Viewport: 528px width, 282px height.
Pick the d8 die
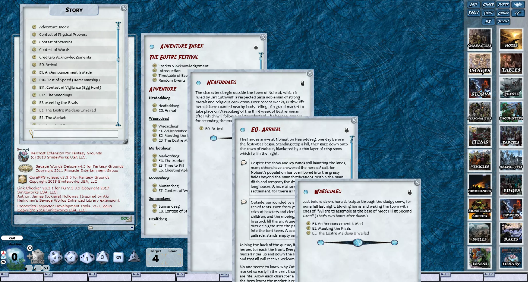click(102, 257)
